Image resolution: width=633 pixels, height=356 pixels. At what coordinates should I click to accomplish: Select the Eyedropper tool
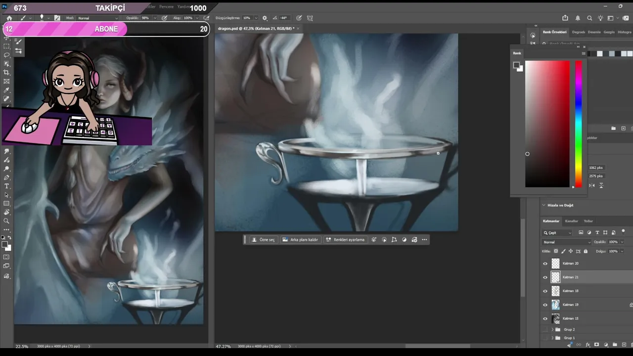6,90
